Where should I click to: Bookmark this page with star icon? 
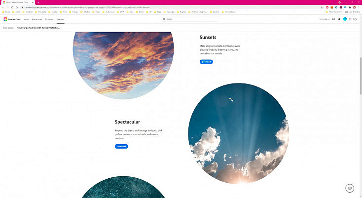[x=322, y=7]
